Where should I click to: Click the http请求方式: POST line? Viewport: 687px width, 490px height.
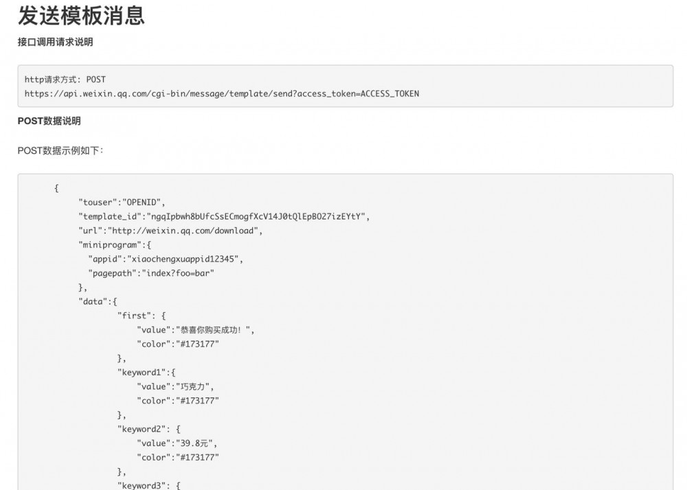point(65,79)
